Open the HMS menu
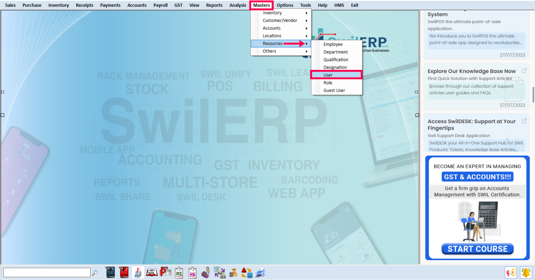Screen dimensions: 535x280 tap(339, 5)
